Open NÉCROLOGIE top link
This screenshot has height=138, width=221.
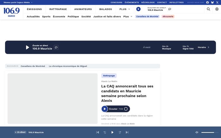[x=148, y=2]
